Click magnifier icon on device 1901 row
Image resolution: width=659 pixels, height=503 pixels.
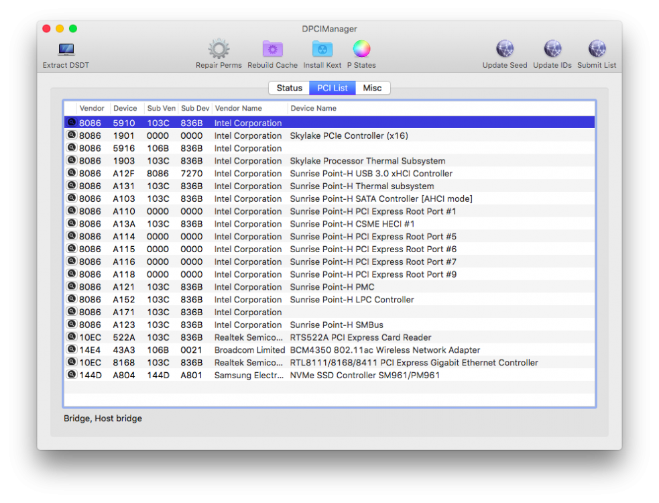pyautogui.click(x=72, y=135)
